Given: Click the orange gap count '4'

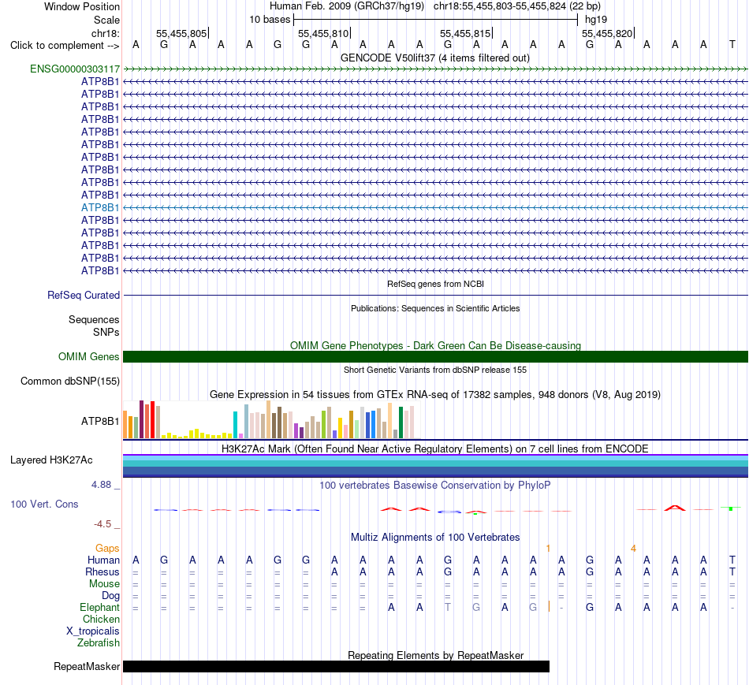Looking at the screenshot, I should tap(633, 549).
